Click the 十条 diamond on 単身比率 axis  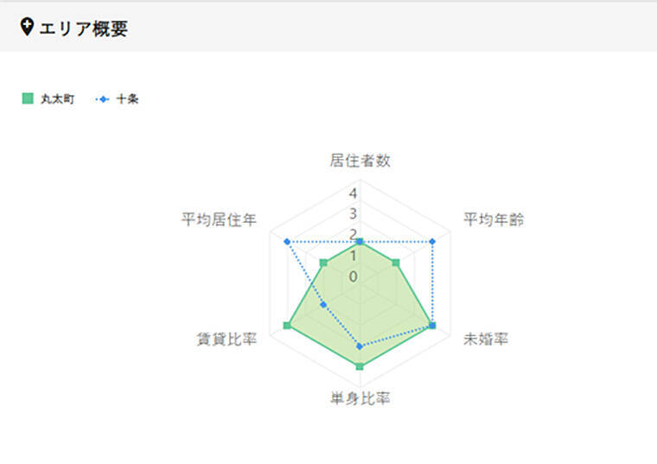360,346
